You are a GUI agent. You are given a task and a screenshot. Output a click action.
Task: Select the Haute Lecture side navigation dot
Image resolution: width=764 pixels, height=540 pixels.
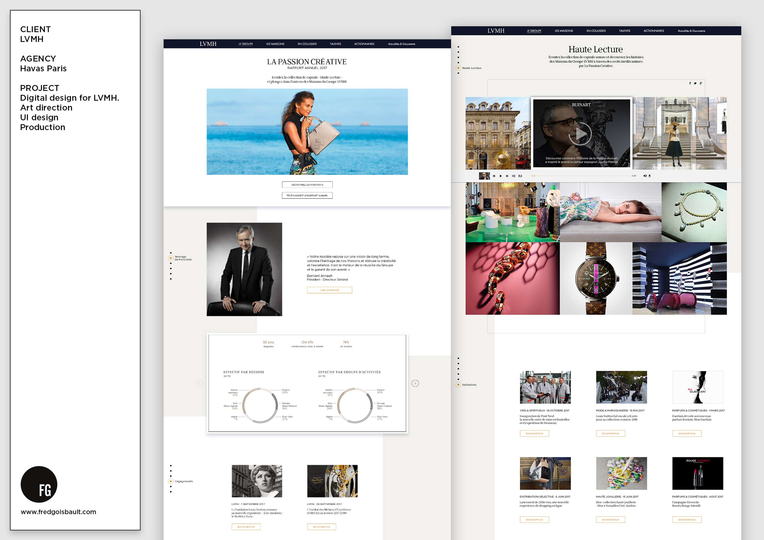pyautogui.click(x=458, y=68)
